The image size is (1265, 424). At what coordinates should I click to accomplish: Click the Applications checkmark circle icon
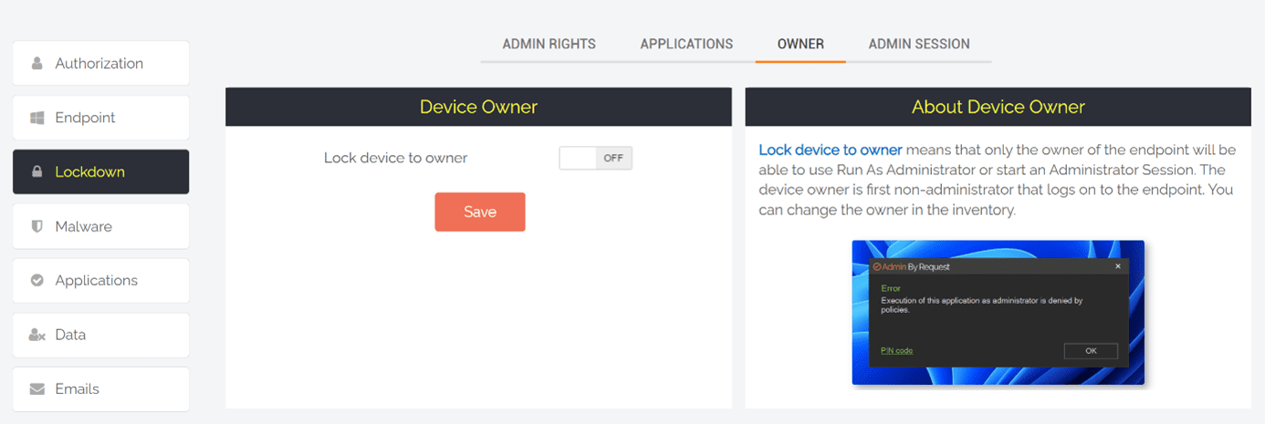tap(37, 280)
